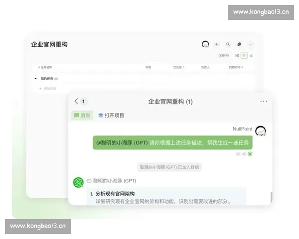
Task: Open user avatar in project window header
Action: [205, 44]
